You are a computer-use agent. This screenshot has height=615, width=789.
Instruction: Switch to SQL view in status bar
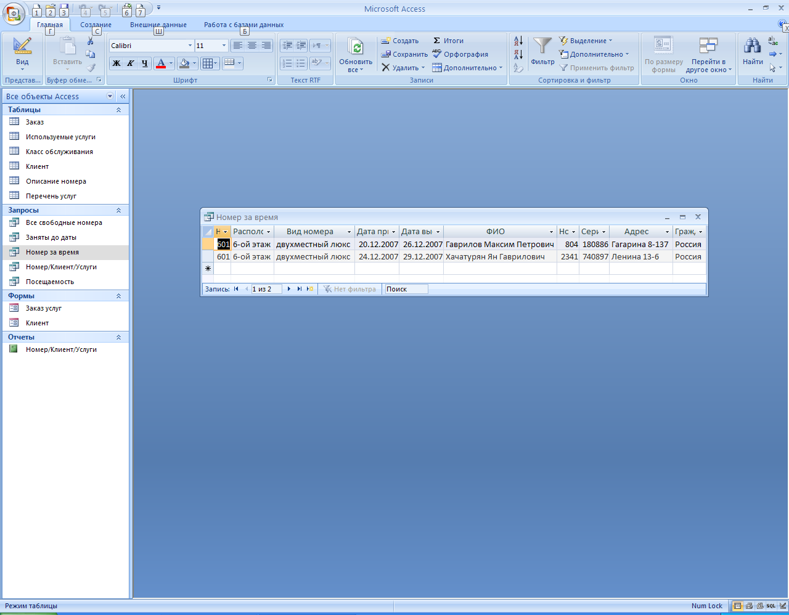[771, 606]
